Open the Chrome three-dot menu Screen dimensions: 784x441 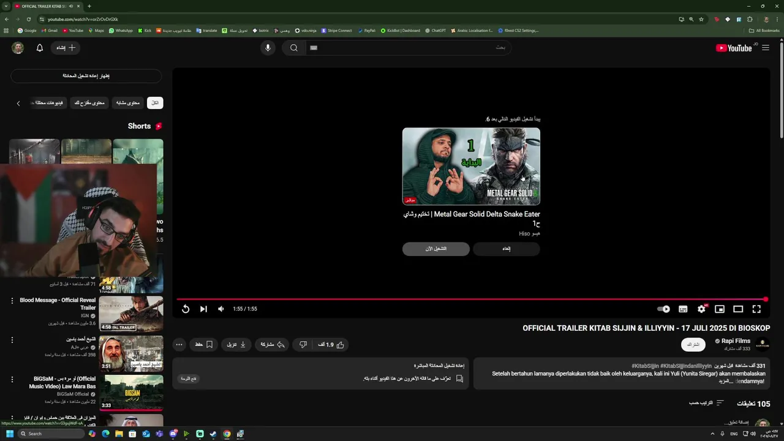pyautogui.click(x=777, y=19)
